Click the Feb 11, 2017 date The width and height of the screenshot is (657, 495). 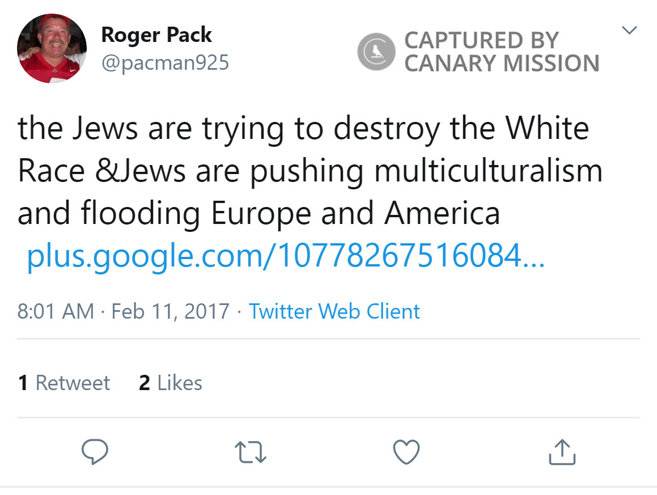click(170, 311)
